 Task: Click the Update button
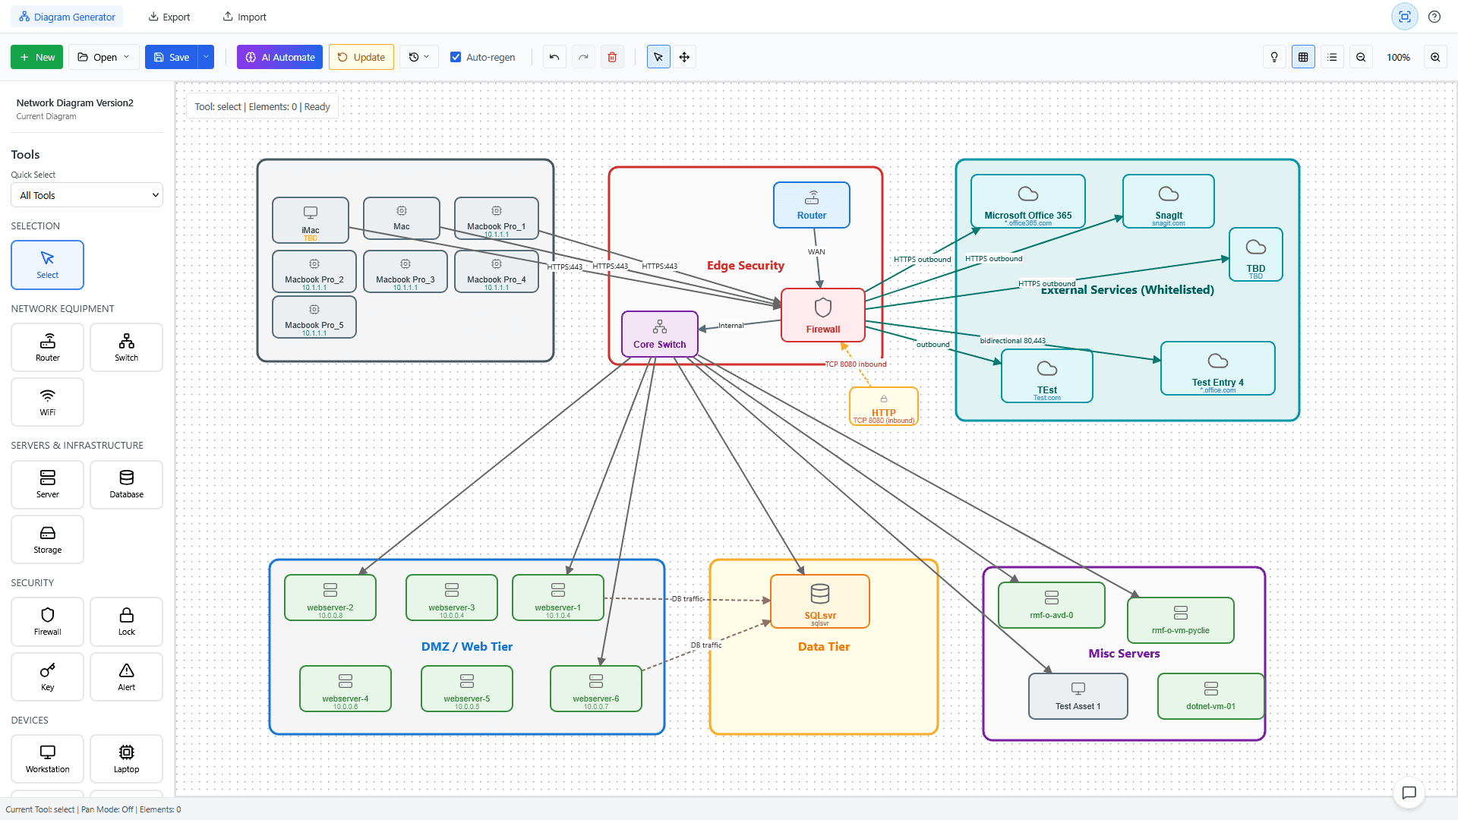[361, 56]
